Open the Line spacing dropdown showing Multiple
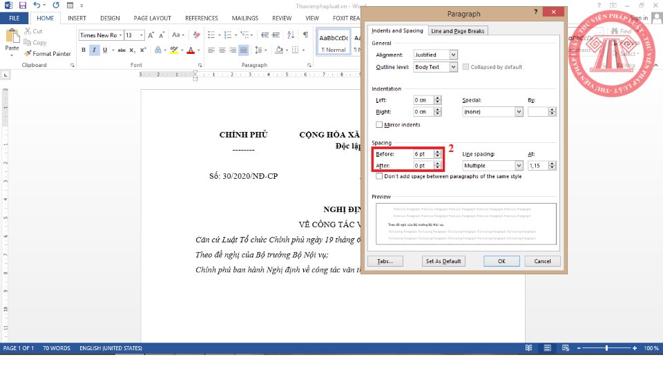The image size is (663, 373). tap(519, 165)
